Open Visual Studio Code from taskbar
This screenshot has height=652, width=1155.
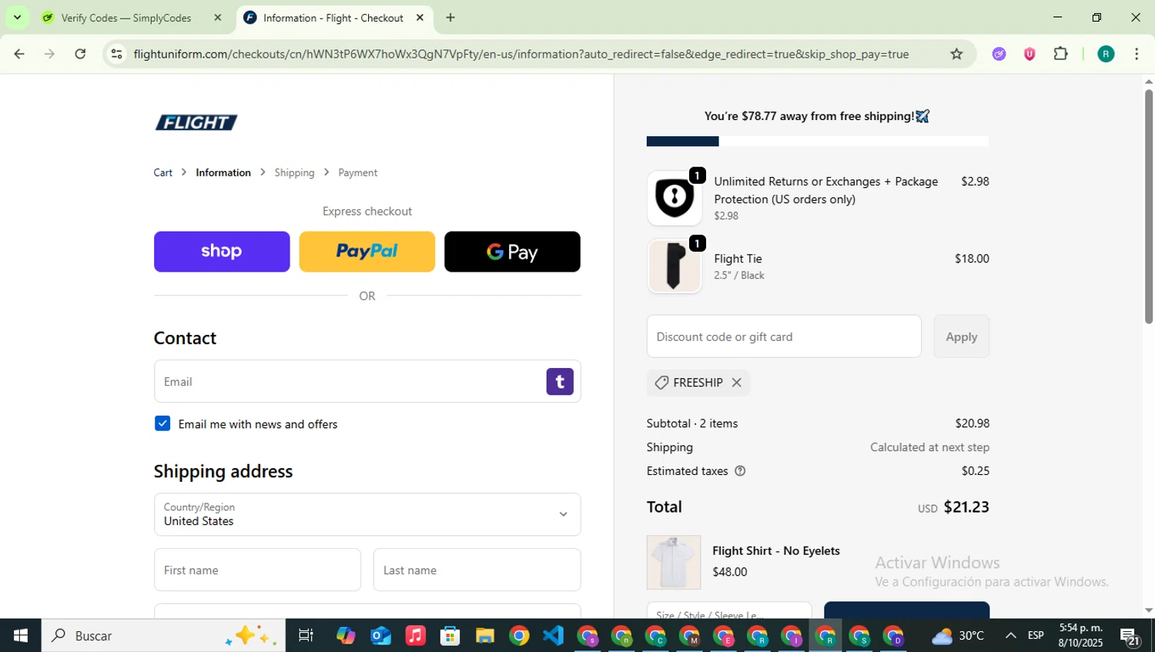[553, 636]
